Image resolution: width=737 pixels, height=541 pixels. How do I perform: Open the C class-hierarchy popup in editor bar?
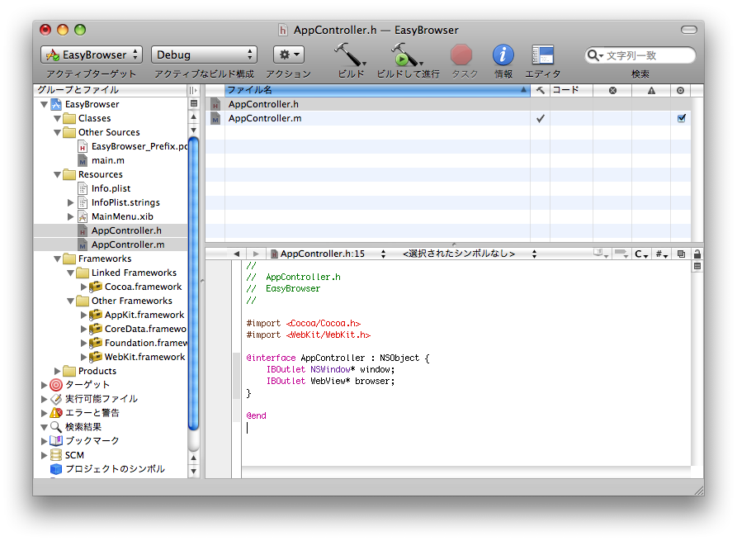(640, 254)
